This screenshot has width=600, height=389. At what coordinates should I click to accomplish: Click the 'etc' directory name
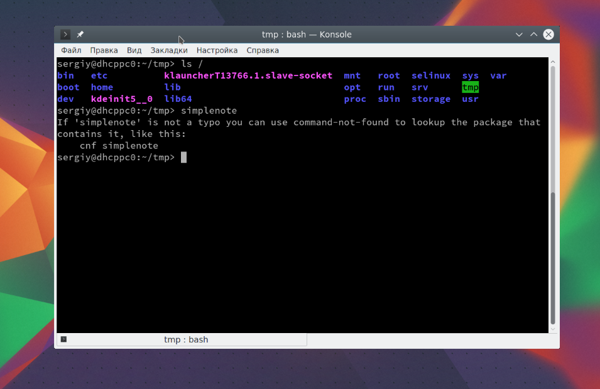pyautogui.click(x=99, y=75)
